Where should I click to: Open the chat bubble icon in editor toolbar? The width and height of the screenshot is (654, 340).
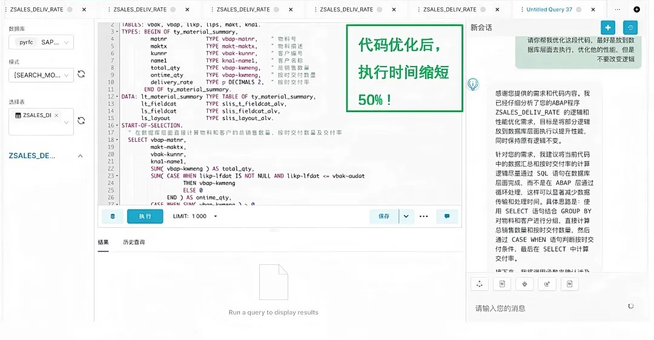(x=447, y=216)
